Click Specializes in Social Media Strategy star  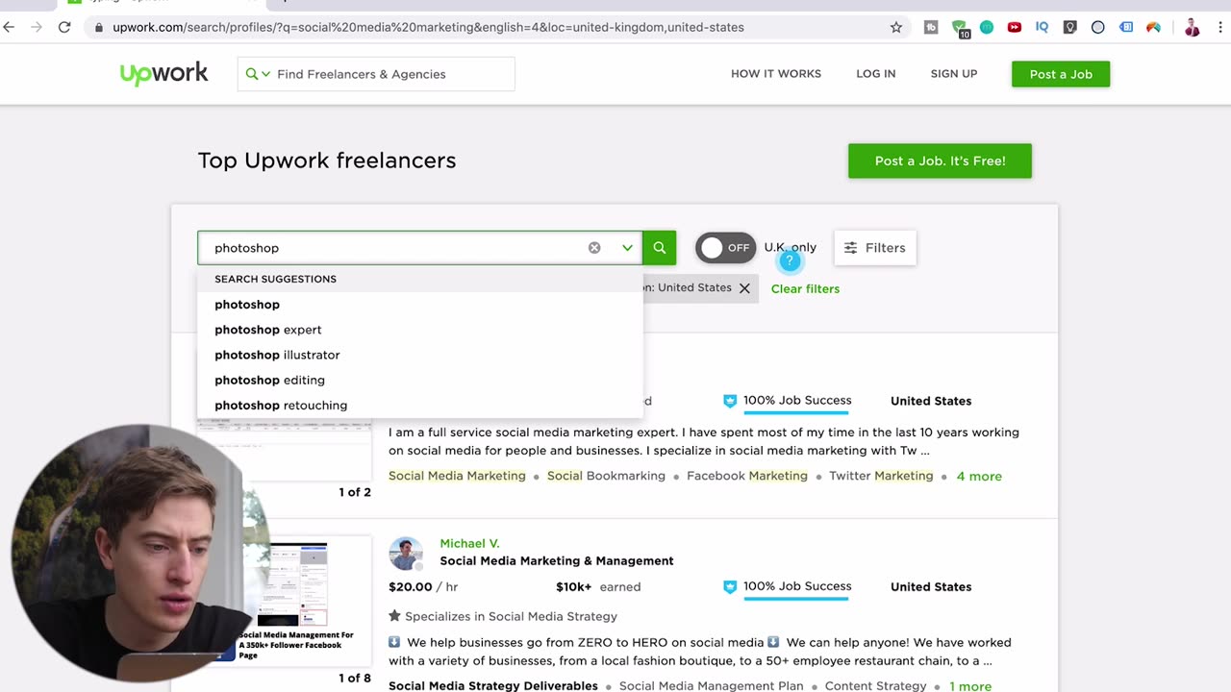click(394, 616)
